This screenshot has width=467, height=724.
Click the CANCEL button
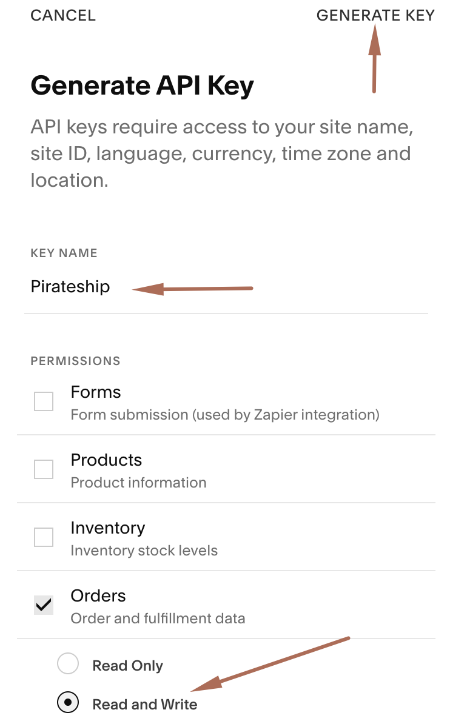point(63,16)
